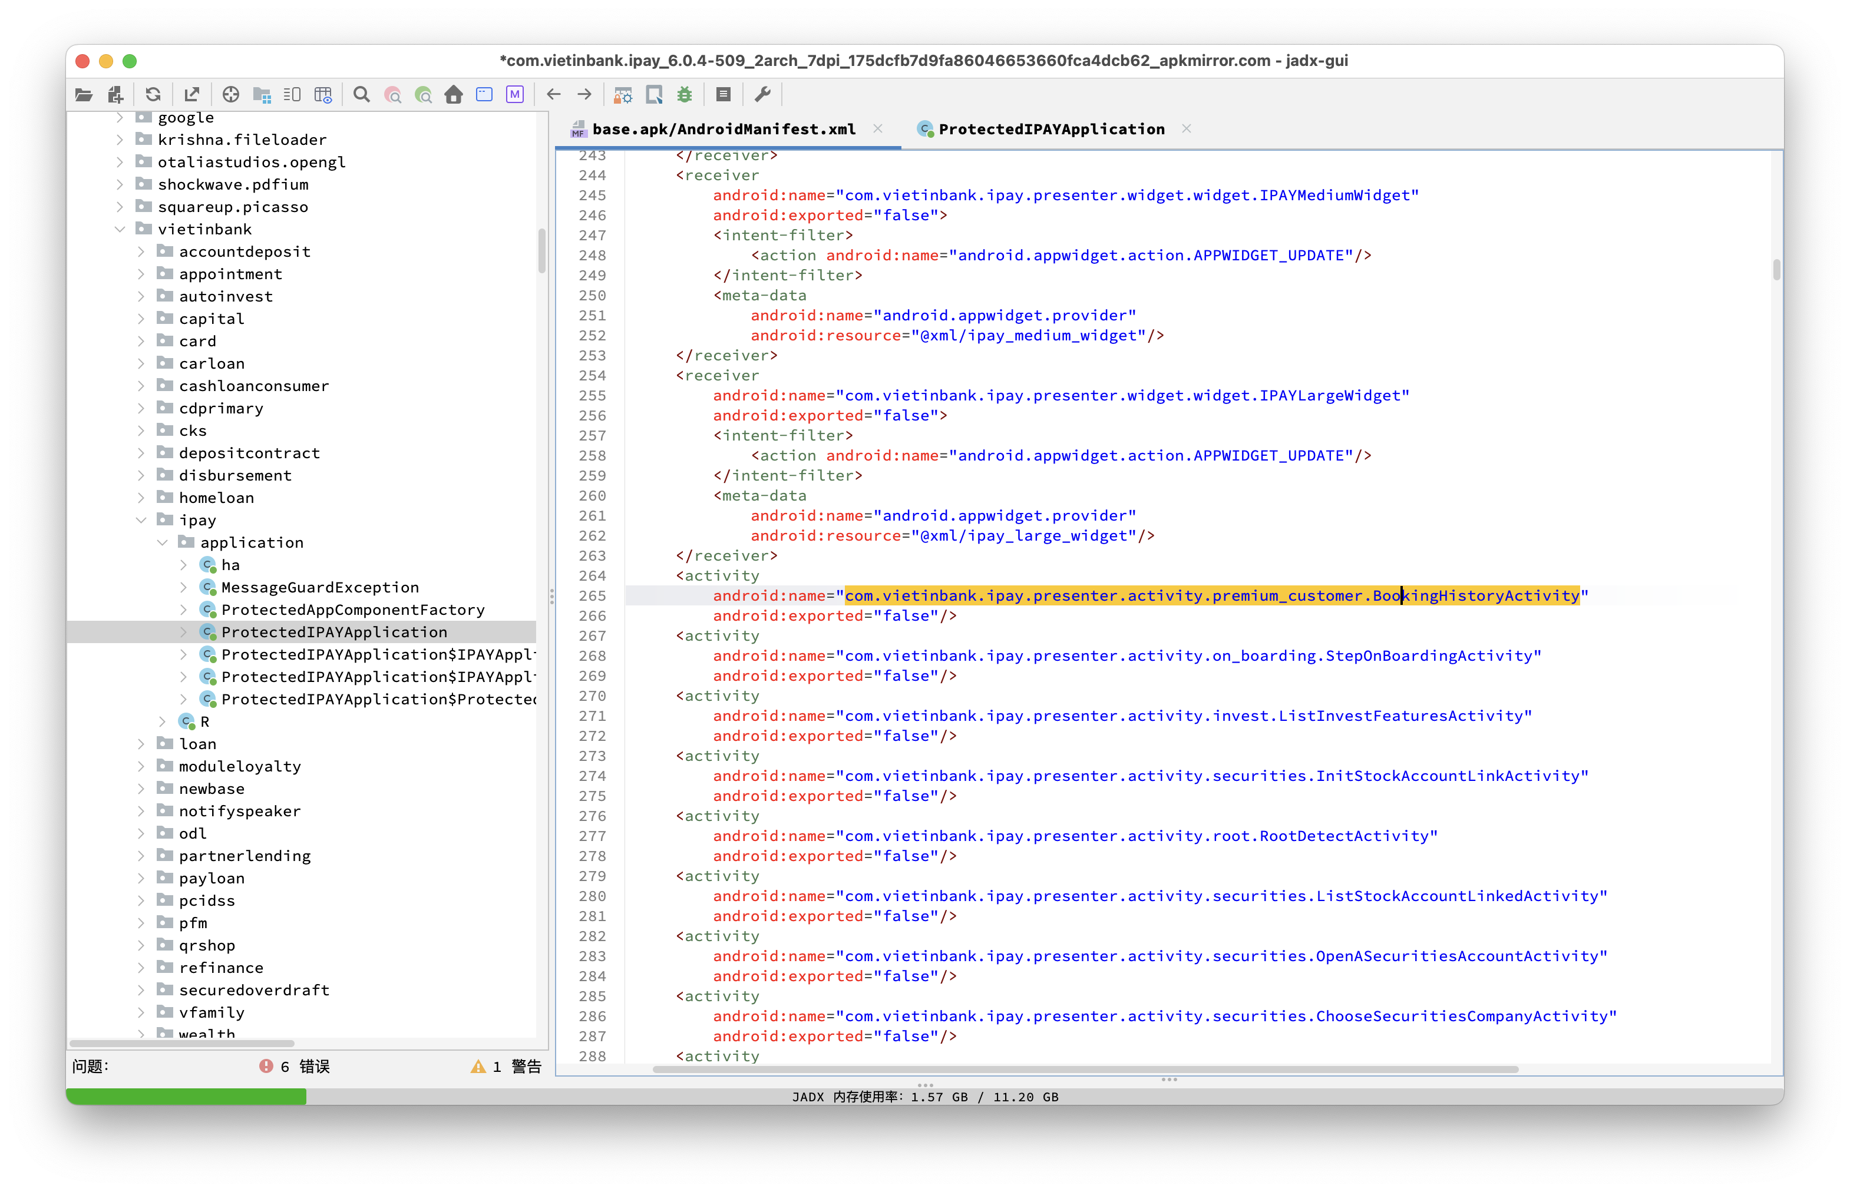Select the otaliastudios.opengl package
Viewport: 1850px width, 1192px height.
252,162
